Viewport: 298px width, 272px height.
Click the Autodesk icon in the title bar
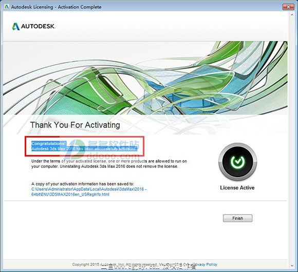(7, 7)
